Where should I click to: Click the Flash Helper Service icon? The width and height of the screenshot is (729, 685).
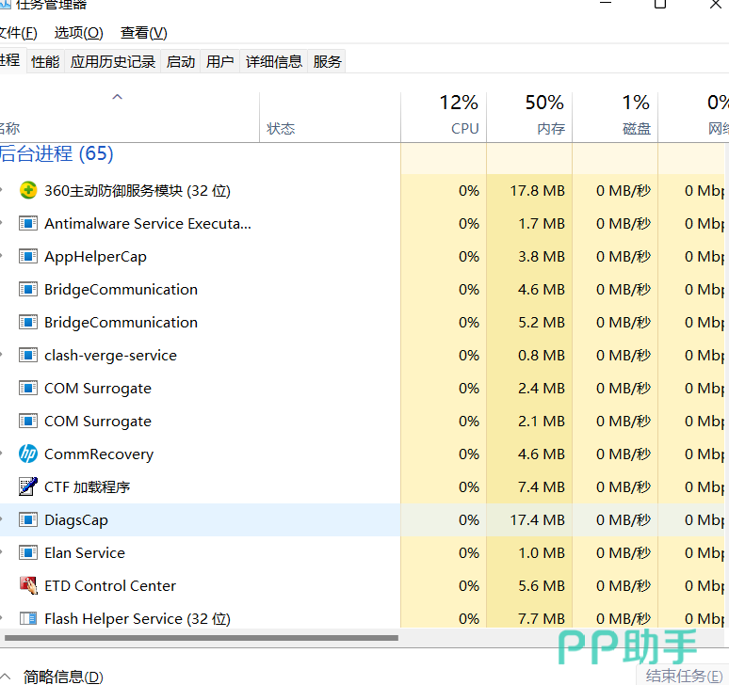(x=28, y=618)
